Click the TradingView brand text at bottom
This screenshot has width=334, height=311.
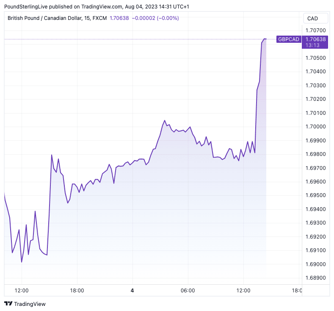coord(30,304)
